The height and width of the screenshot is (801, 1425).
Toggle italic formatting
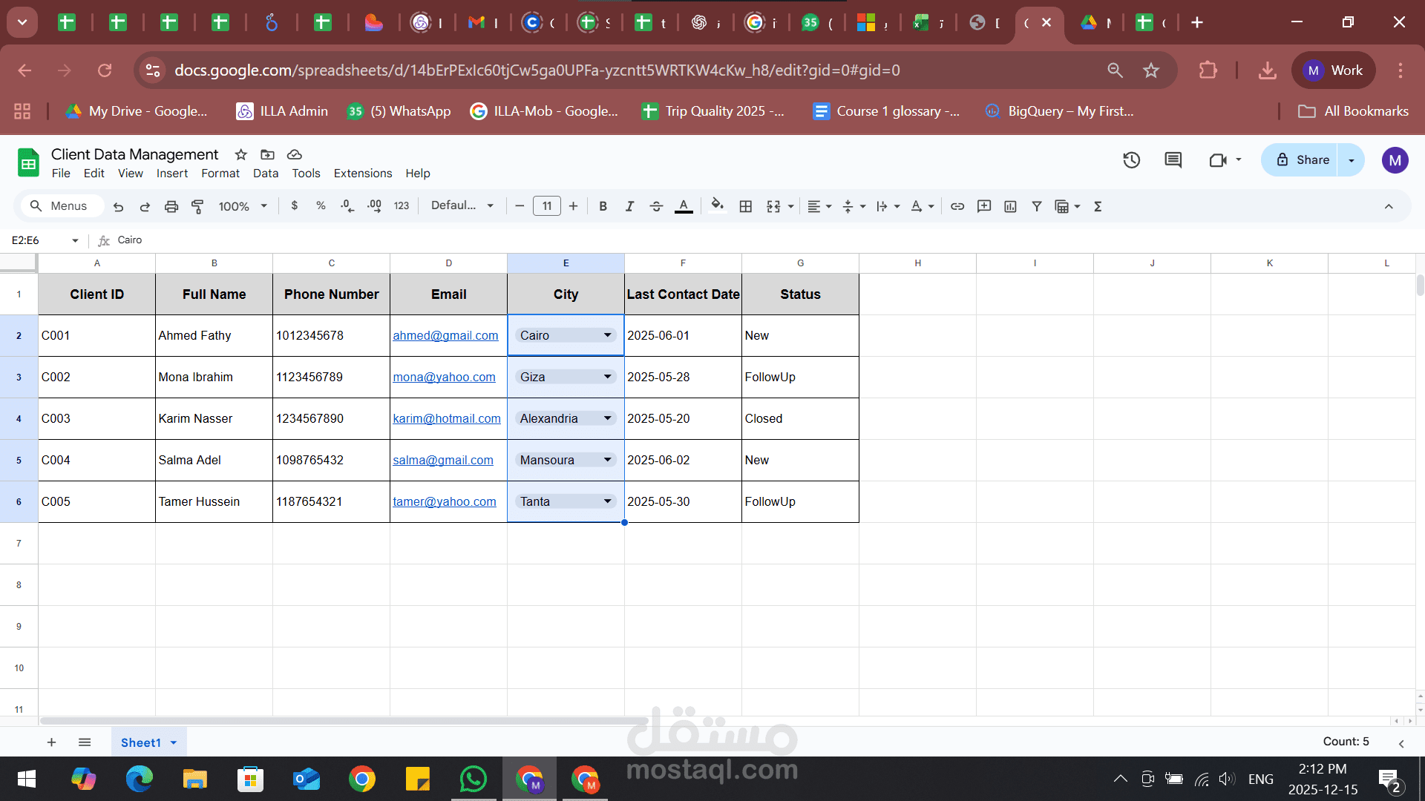629,206
